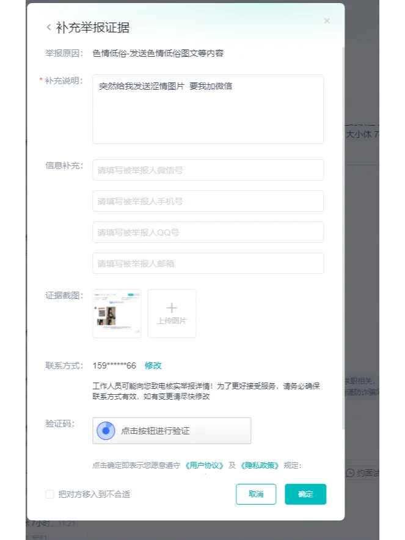This screenshot has width=405, height=540.
Task: Go back using the arrow beside 补充举报证据
Action: tap(49, 27)
